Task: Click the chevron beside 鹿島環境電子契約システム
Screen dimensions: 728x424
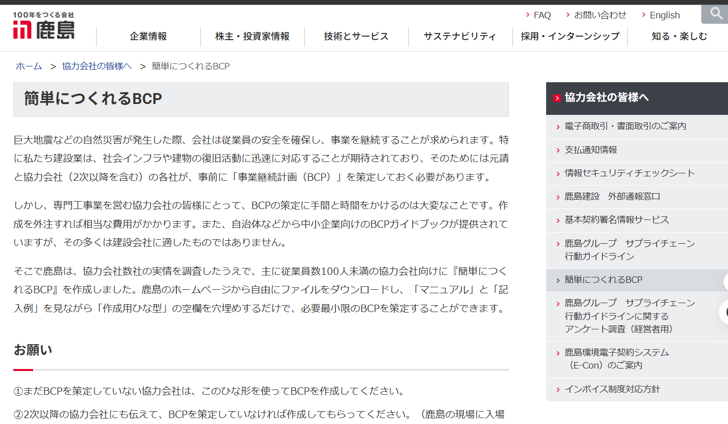Action: [x=558, y=353]
